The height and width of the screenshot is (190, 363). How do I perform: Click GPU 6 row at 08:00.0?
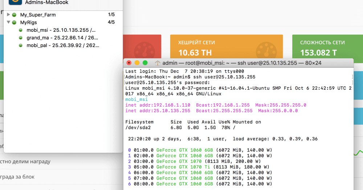click(x=200, y=184)
